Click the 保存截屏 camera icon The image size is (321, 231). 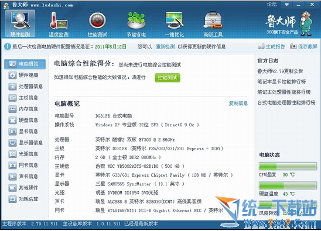[293, 46]
